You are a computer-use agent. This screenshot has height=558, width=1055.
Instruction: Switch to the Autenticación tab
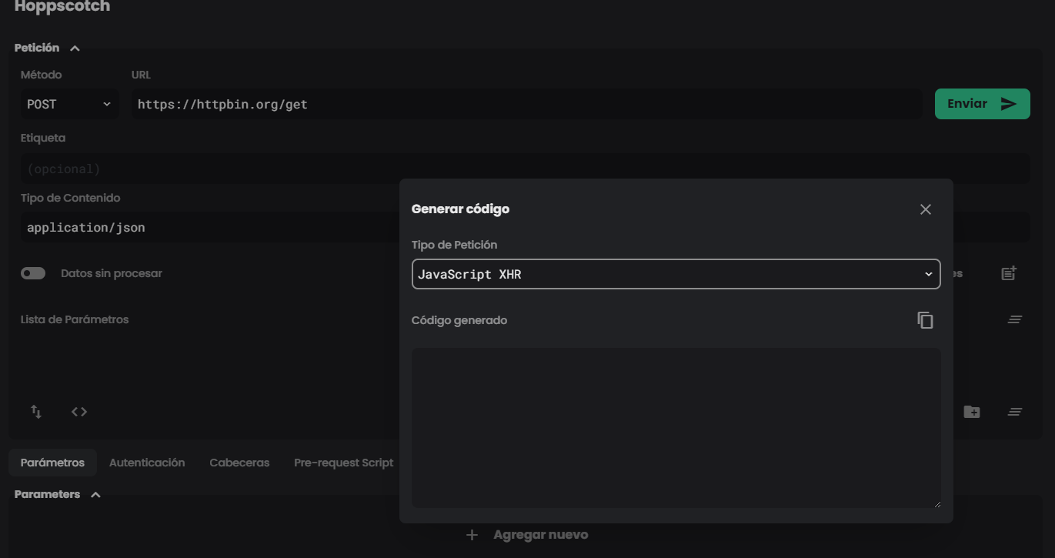tap(146, 462)
